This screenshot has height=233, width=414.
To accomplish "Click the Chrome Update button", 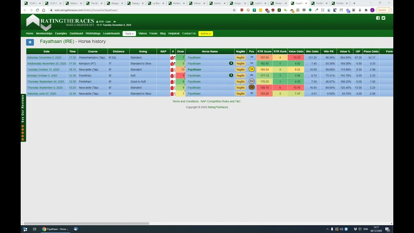I will coord(383,10).
